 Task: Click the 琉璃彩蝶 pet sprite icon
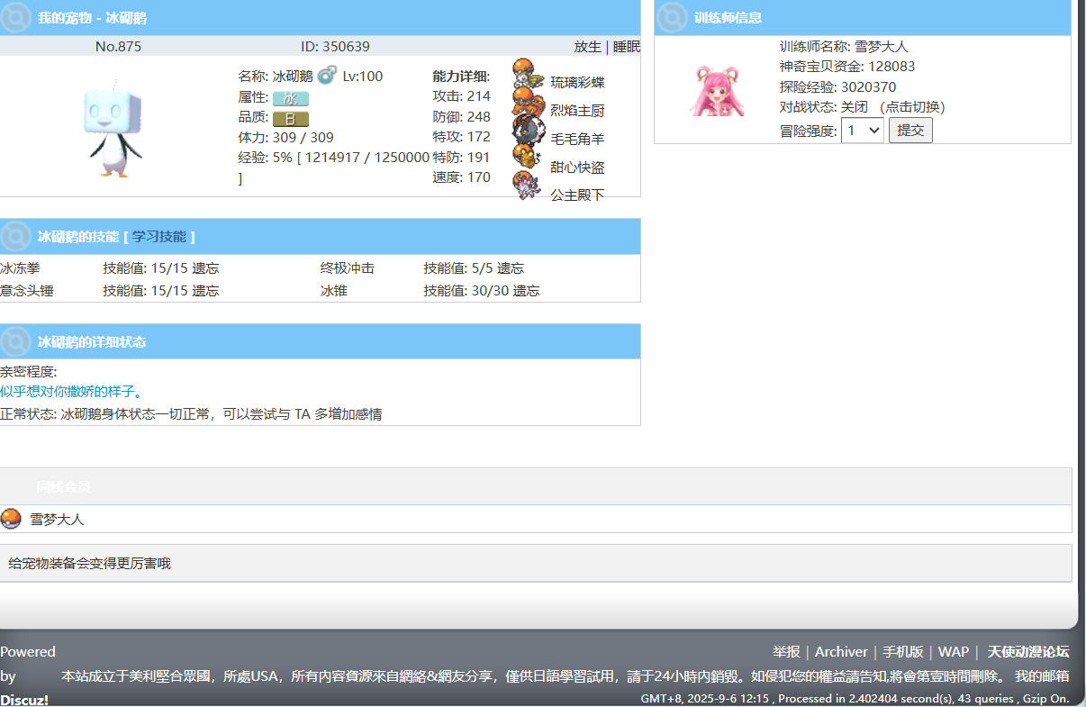[528, 72]
